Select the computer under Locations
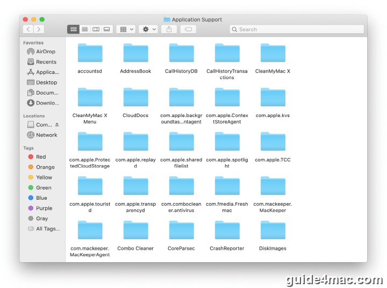Screen dimensions: 387x288 pos(39,124)
